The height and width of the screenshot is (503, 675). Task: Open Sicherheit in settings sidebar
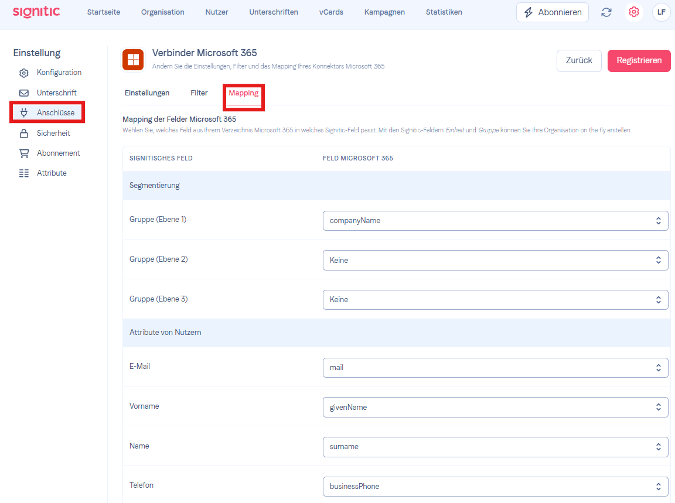tap(53, 133)
